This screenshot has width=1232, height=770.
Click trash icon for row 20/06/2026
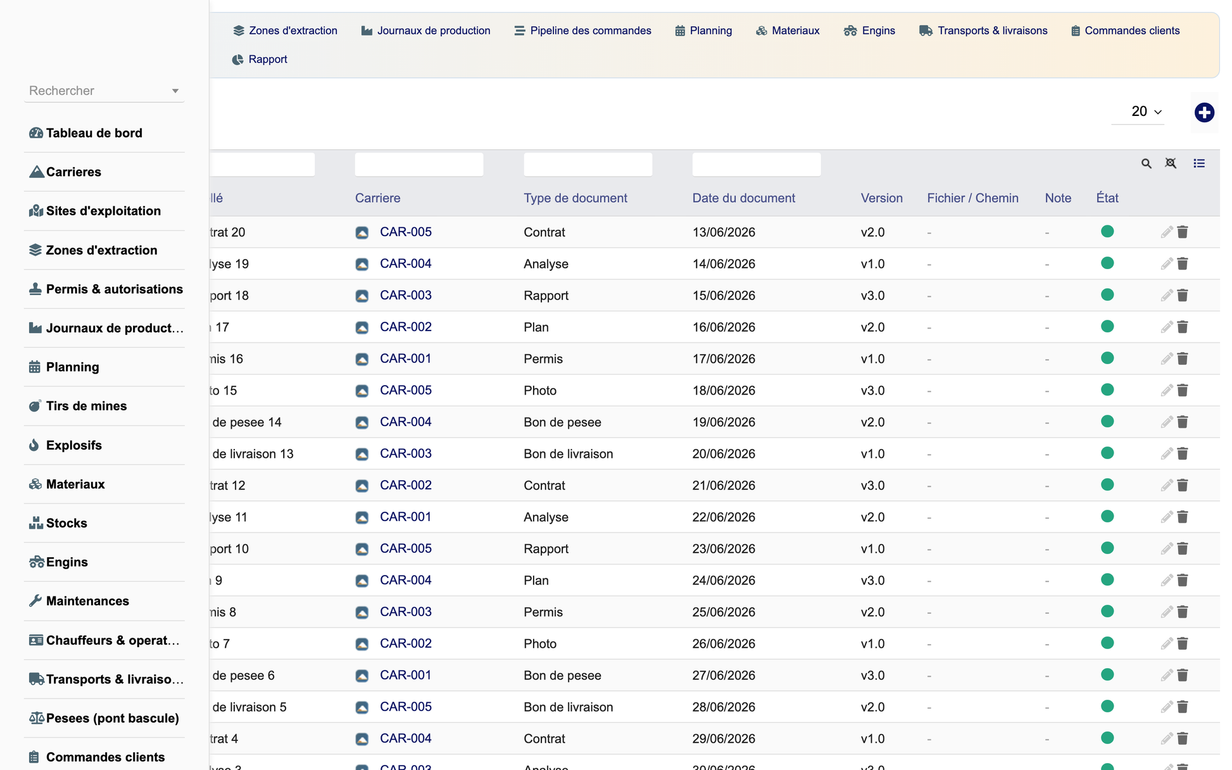pyautogui.click(x=1183, y=454)
